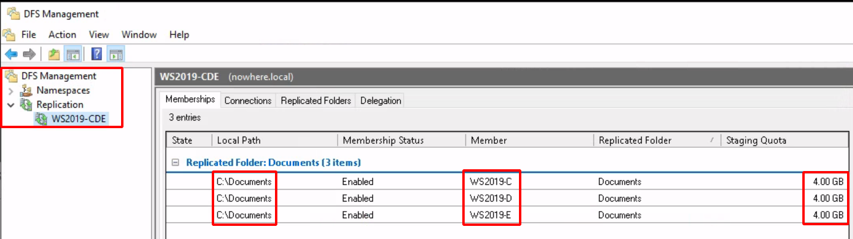Open the Action menu
853x239 pixels.
pos(62,35)
